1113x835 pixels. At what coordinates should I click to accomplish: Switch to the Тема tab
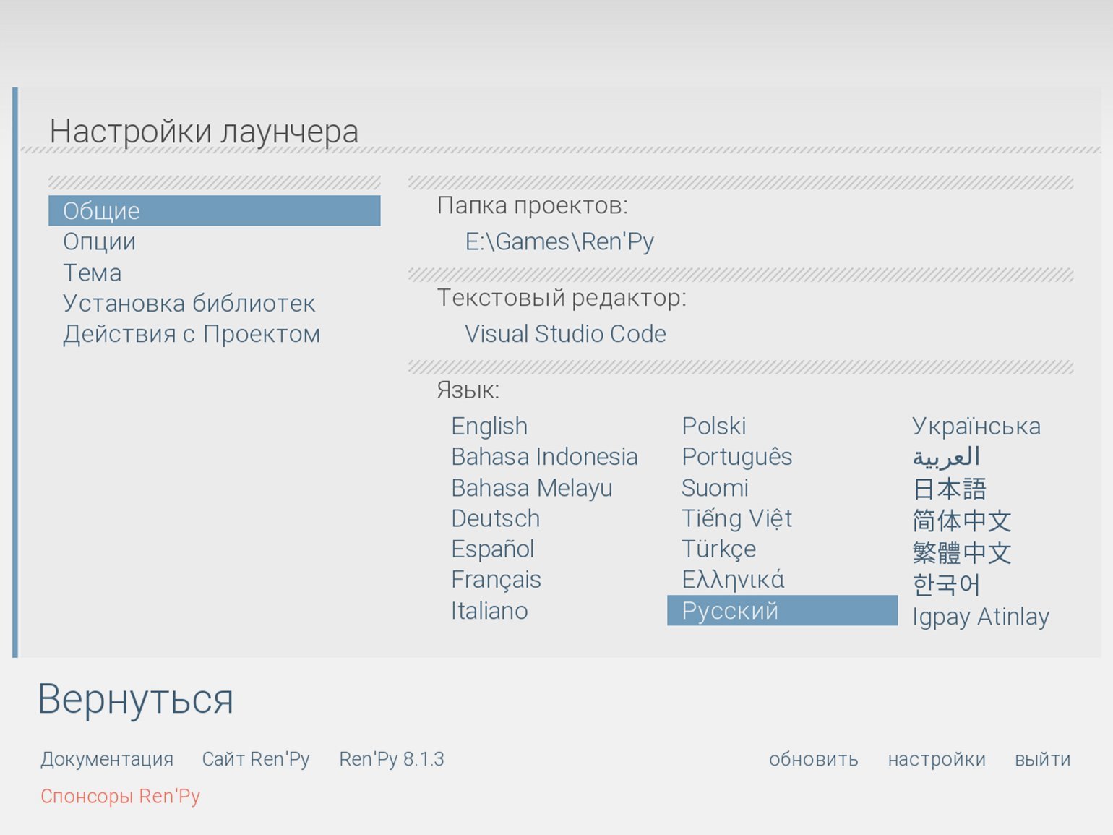(x=92, y=273)
